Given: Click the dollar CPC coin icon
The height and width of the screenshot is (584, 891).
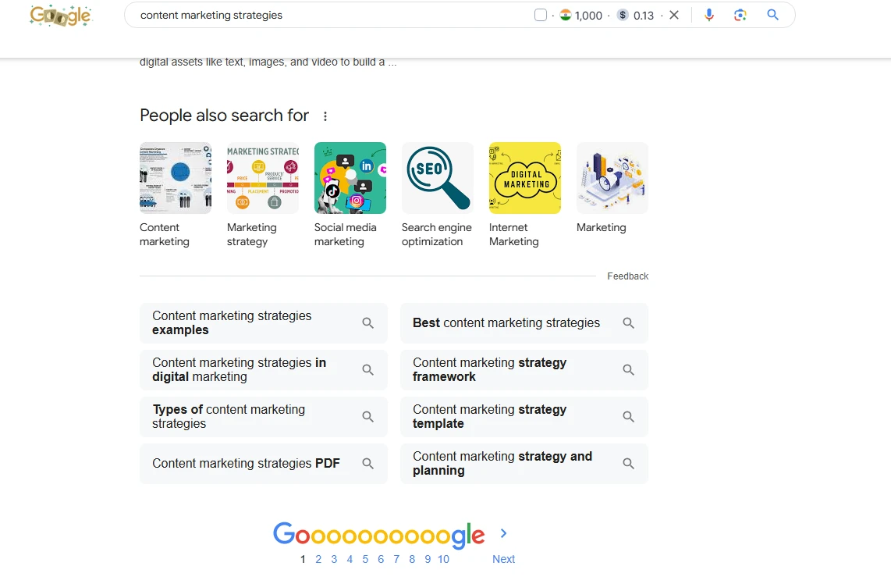Looking at the screenshot, I should pos(623,15).
